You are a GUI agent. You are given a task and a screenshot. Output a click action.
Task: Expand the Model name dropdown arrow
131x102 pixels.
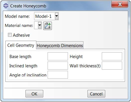57,16
